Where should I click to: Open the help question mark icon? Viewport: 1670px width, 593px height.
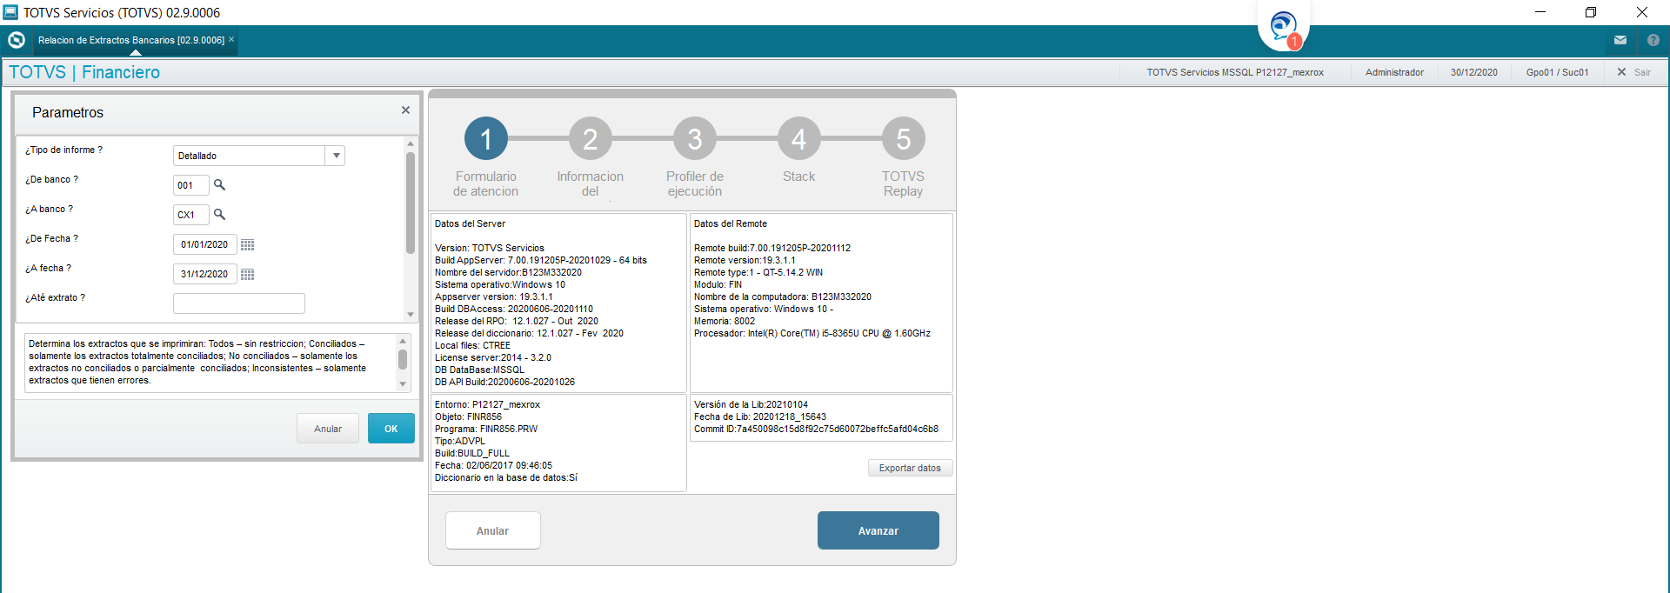pos(1653,40)
